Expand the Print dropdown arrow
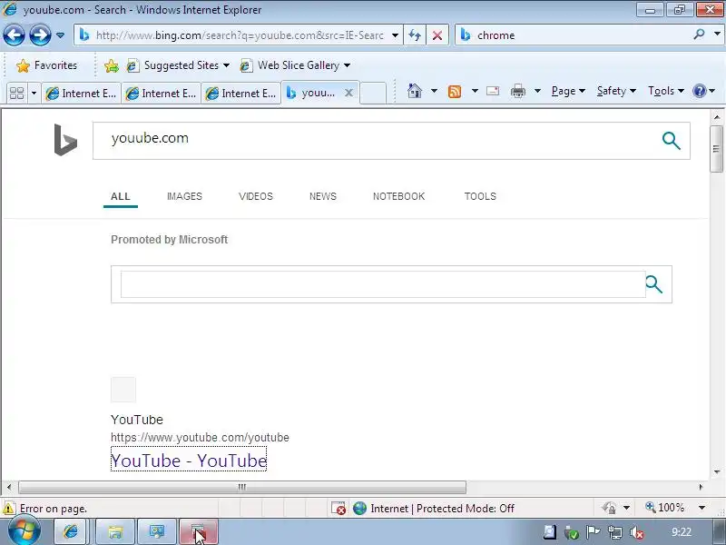This screenshot has height=545, width=726. pos(537,91)
